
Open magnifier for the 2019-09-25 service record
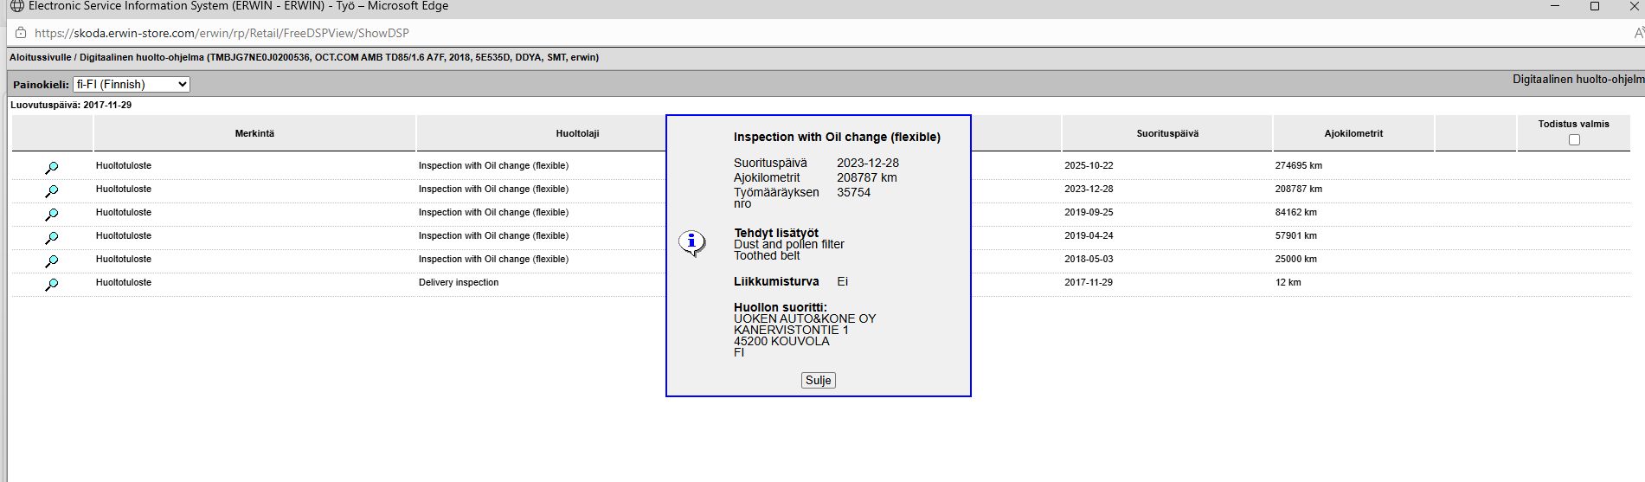click(52, 214)
